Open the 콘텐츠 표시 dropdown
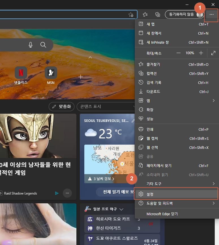 106,107
